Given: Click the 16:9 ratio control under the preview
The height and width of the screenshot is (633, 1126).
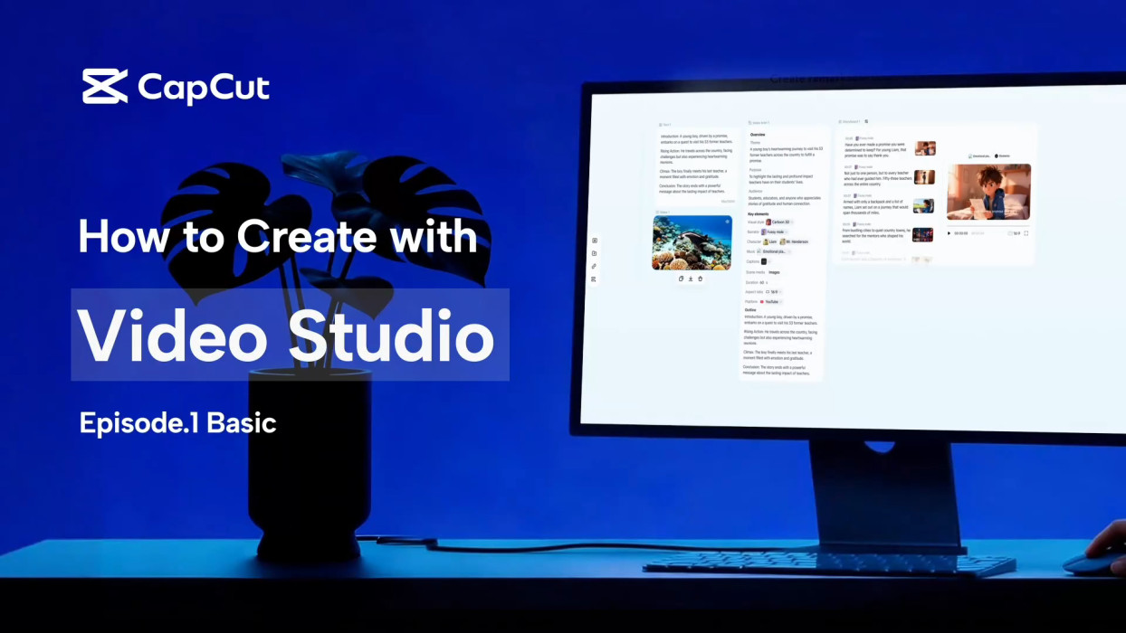Looking at the screenshot, I should 1014,233.
